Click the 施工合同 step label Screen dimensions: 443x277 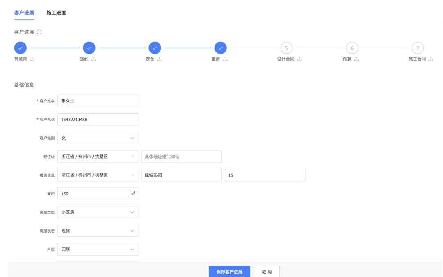tap(417, 59)
